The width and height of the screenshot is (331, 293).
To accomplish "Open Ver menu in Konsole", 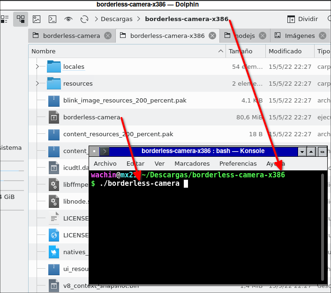I will point(159,163).
